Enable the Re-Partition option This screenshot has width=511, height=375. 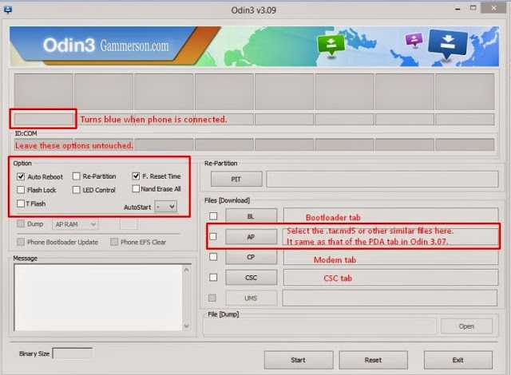click(77, 176)
